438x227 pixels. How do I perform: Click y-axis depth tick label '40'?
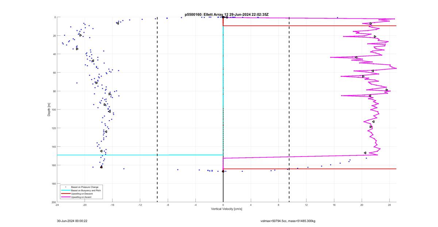tap(54, 54)
